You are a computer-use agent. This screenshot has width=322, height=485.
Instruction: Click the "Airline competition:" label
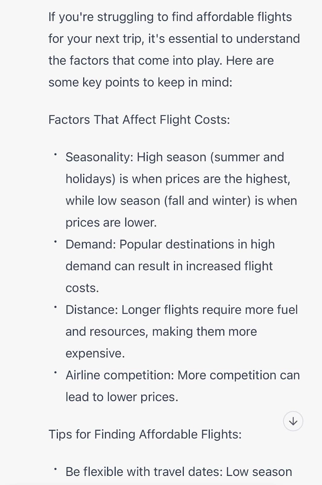point(120,375)
